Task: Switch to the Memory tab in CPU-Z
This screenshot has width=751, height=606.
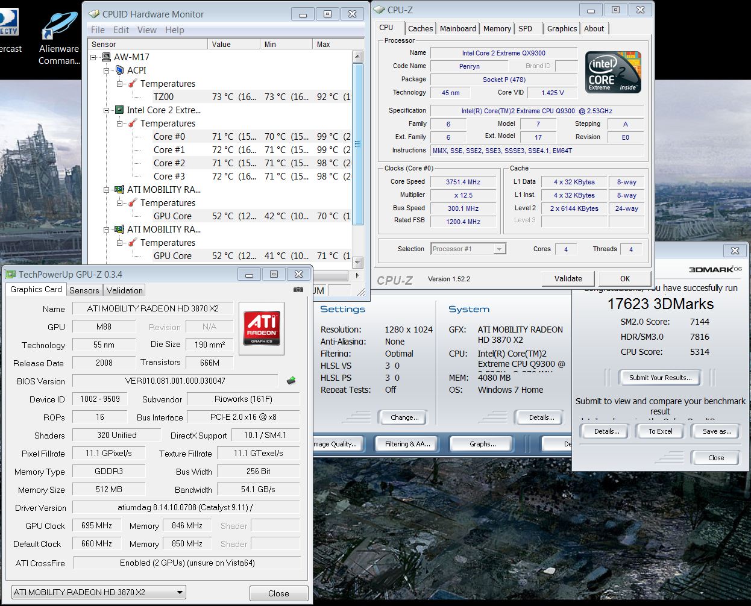Action: [497, 28]
